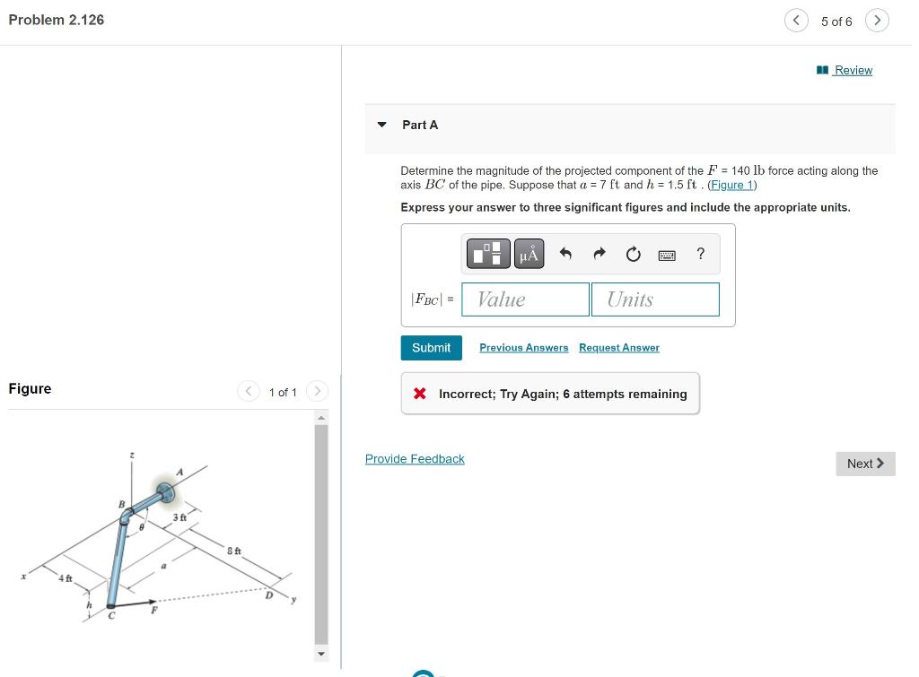The image size is (919, 677).
Task: Go back using the left problem arrow
Action: [x=796, y=20]
